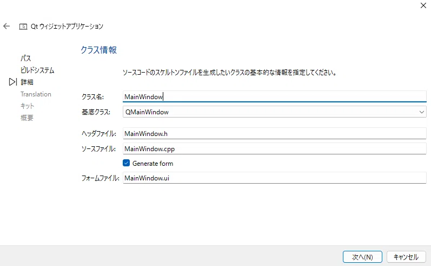Select the 詳細 step in sidebar
This screenshot has height=266, width=431.
point(27,82)
